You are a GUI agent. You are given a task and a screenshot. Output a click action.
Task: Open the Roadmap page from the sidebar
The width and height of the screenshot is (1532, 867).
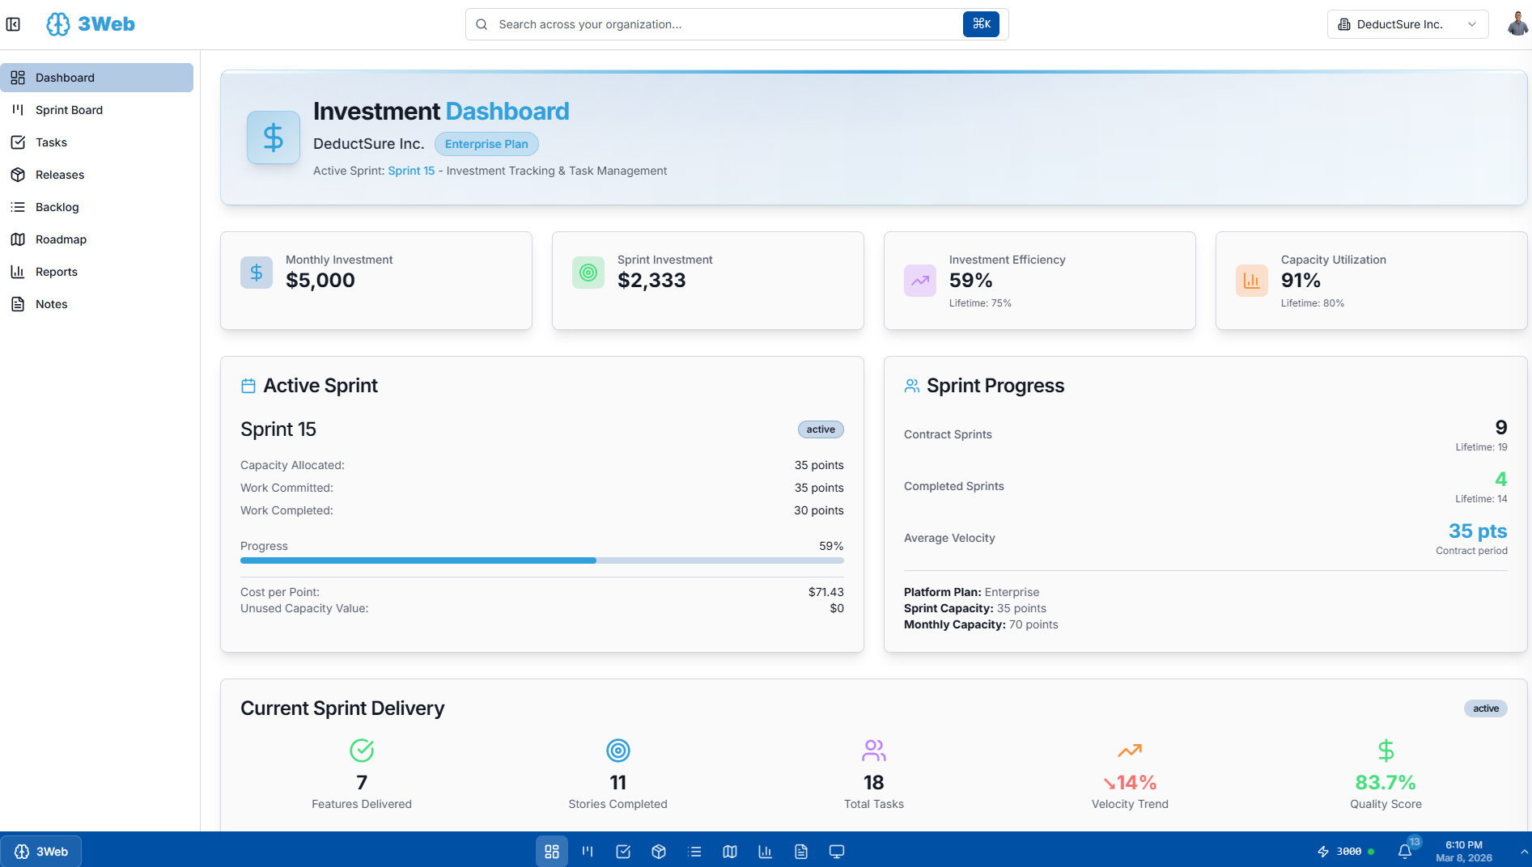pos(61,239)
